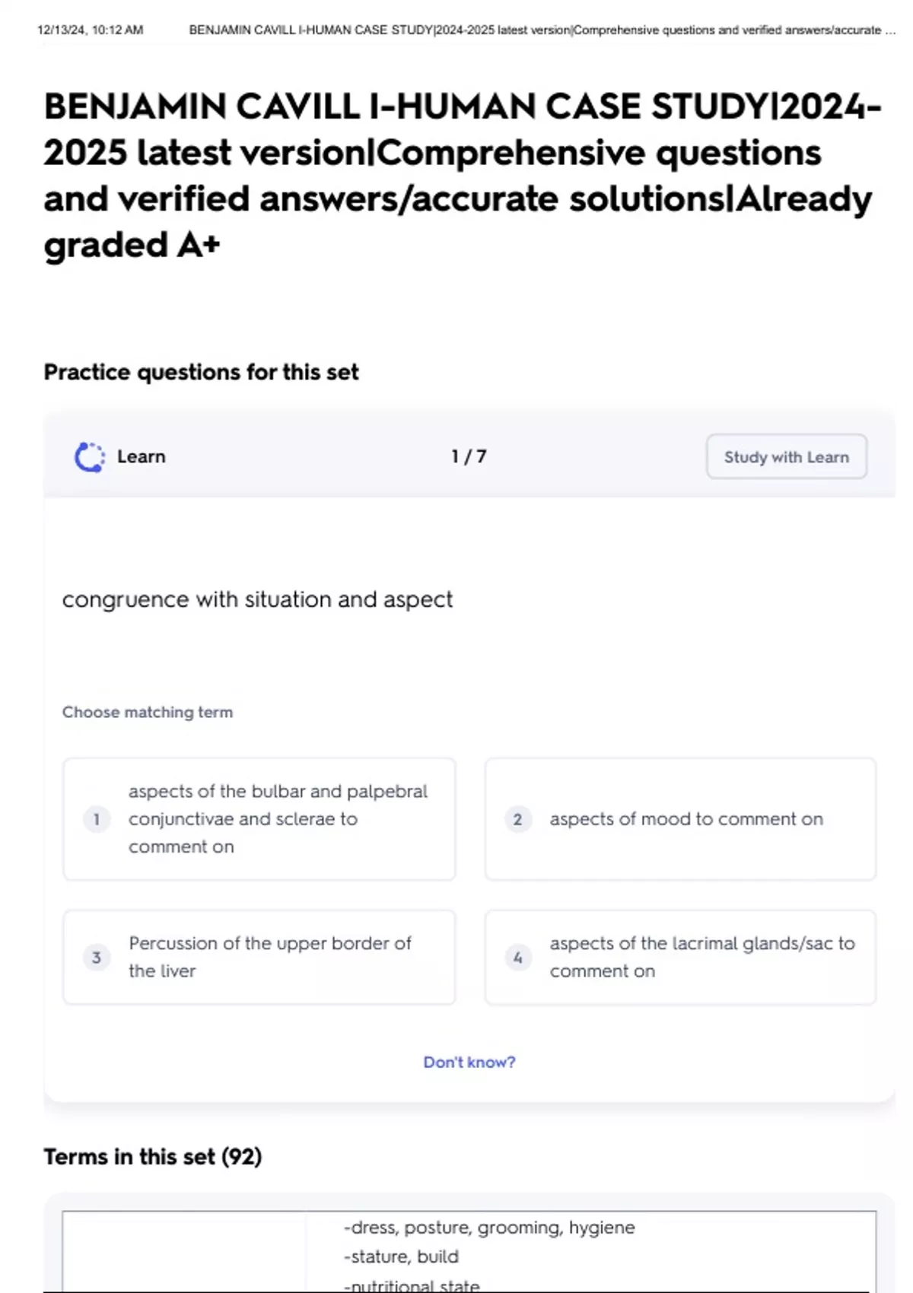Click the 12/13/24 timestamp in header
The width and height of the screenshot is (913, 1293).
click(x=90, y=30)
